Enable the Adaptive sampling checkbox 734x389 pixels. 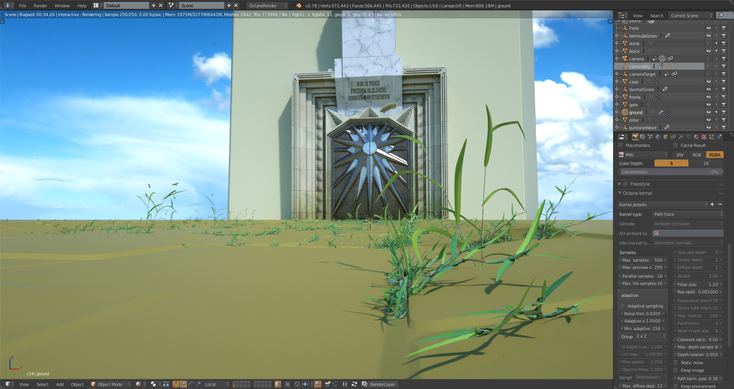623,306
